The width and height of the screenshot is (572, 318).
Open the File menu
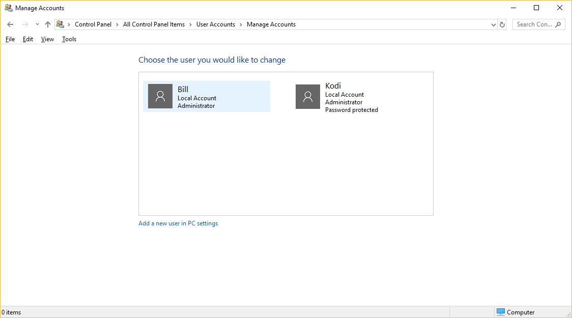click(x=10, y=39)
